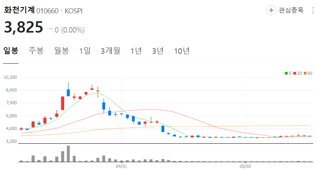
Task: Open the 1일 chart tab
Action: [85, 51]
